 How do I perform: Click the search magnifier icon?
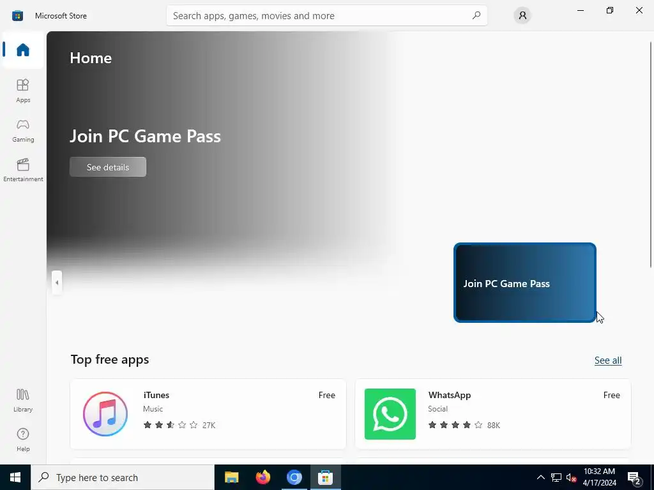[x=476, y=15]
